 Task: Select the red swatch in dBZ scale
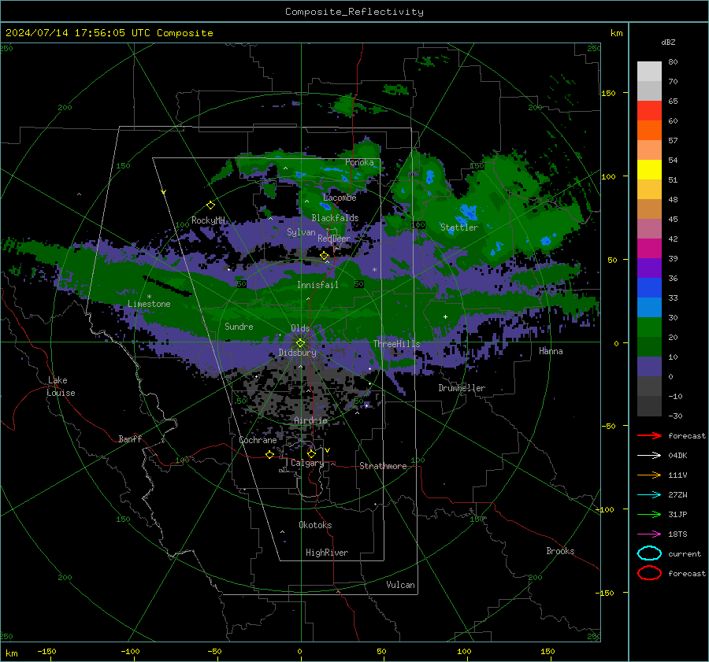[649, 110]
